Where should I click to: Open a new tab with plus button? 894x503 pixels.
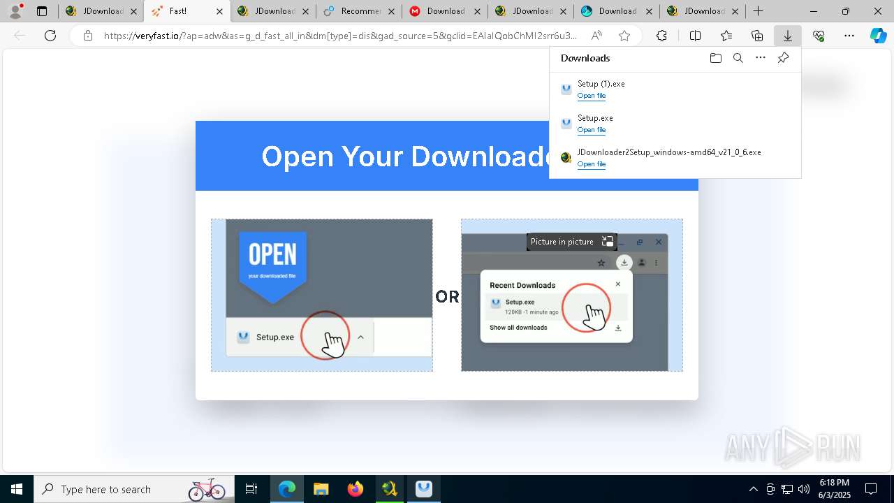click(x=758, y=11)
